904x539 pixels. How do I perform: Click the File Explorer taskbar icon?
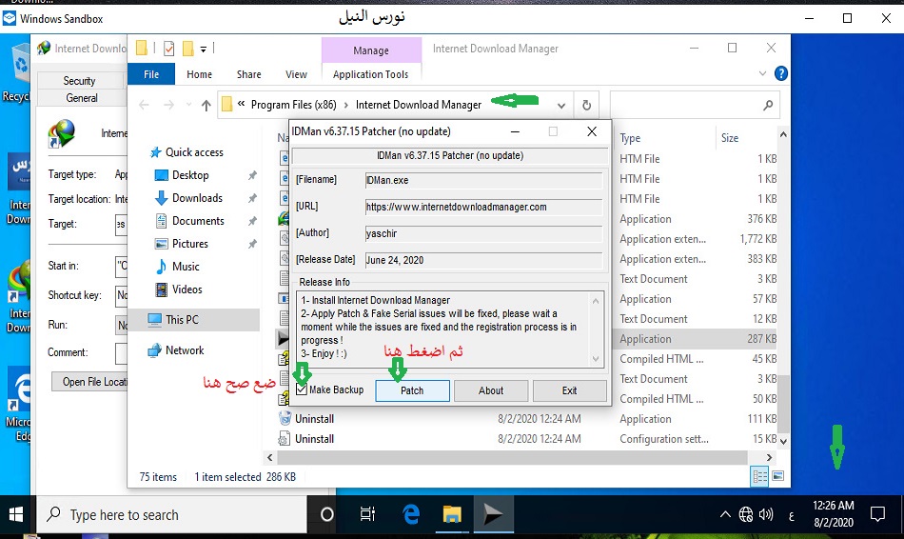click(x=451, y=514)
